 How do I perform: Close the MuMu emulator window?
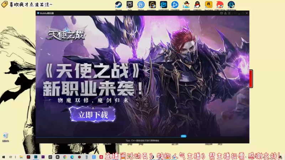247,13
